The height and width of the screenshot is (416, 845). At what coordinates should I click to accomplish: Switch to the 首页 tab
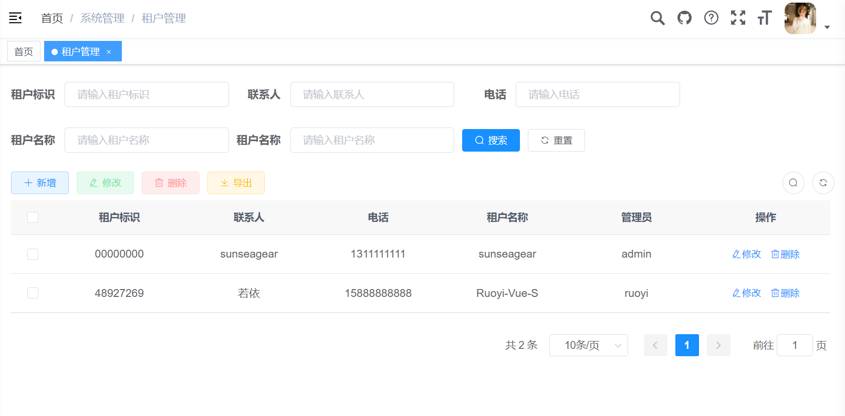(x=24, y=51)
